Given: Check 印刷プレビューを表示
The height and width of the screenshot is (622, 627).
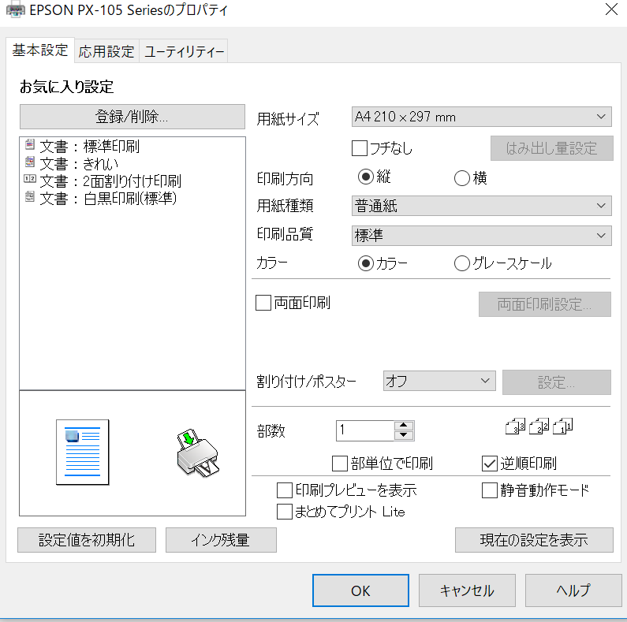Looking at the screenshot, I should point(284,490).
